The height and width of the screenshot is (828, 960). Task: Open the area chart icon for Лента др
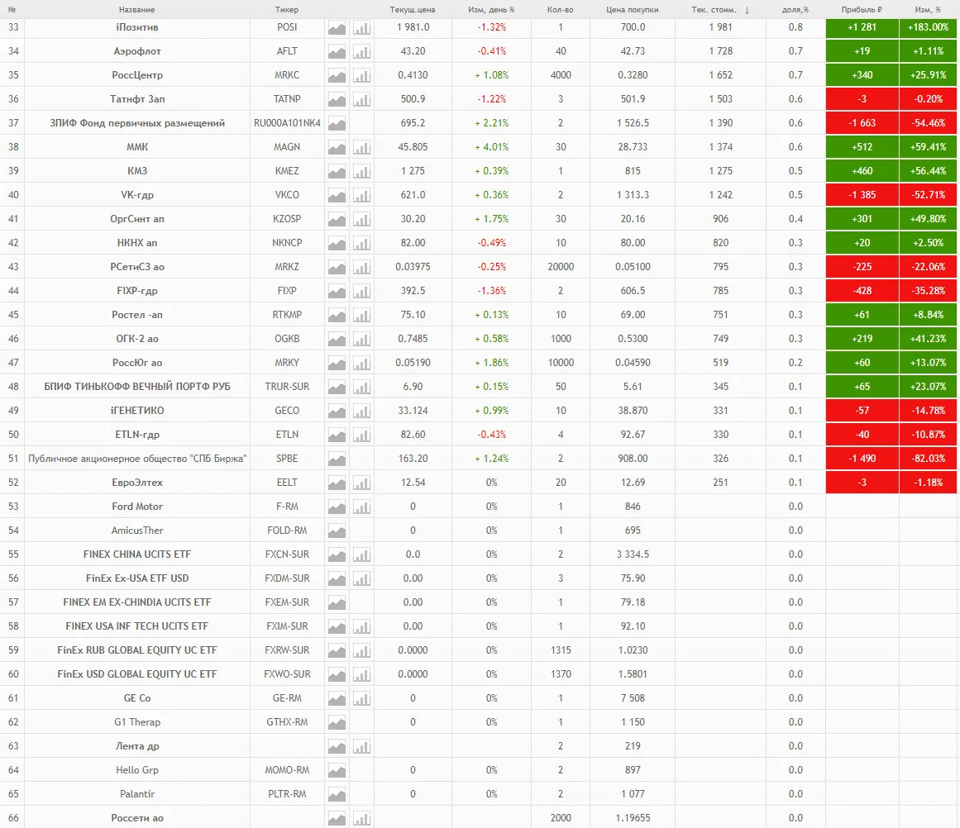click(x=337, y=746)
